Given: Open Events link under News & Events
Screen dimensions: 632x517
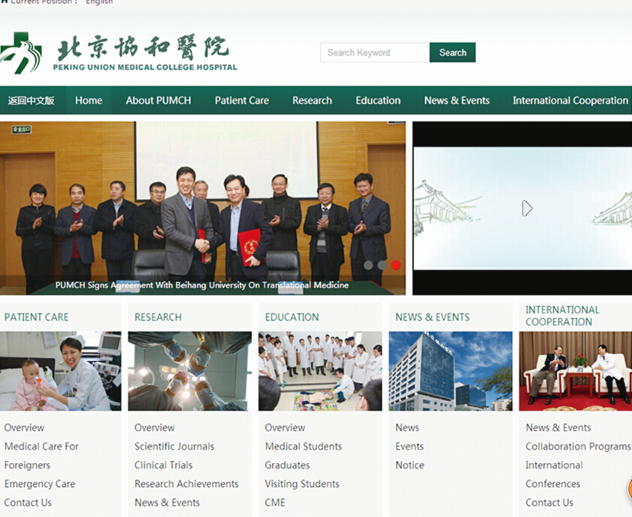Looking at the screenshot, I should point(410,446).
